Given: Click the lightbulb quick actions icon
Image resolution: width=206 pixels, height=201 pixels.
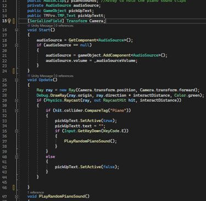Looking at the screenshot, I should point(9,21).
